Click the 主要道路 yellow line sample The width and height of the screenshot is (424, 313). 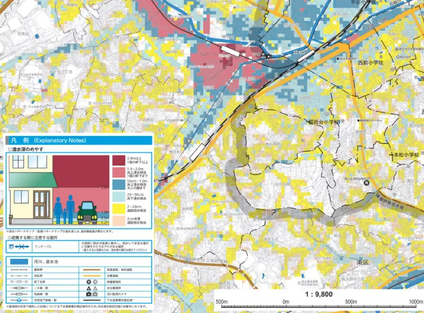coord(92,275)
